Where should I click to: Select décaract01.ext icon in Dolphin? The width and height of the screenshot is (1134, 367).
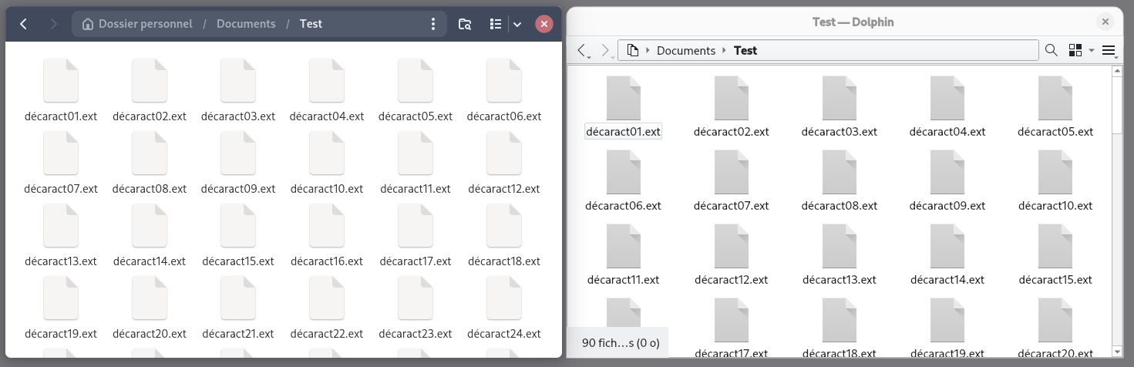coord(624,98)
